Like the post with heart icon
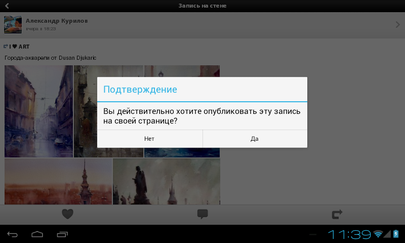 pos(68,214)
